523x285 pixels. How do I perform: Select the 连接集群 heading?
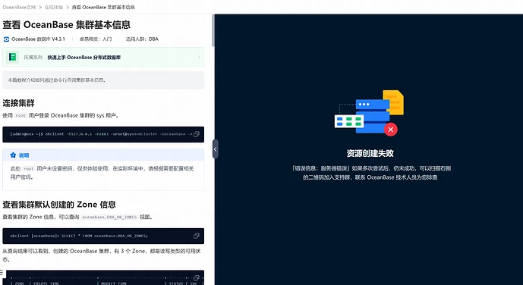pos(18,103)
